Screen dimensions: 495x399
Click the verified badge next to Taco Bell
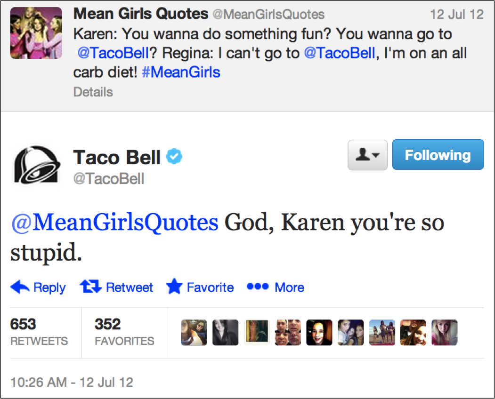pos(174,156)
